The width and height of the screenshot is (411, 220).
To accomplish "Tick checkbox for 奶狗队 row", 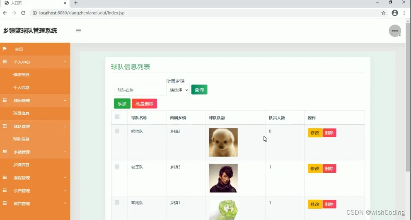I will 117,131.
